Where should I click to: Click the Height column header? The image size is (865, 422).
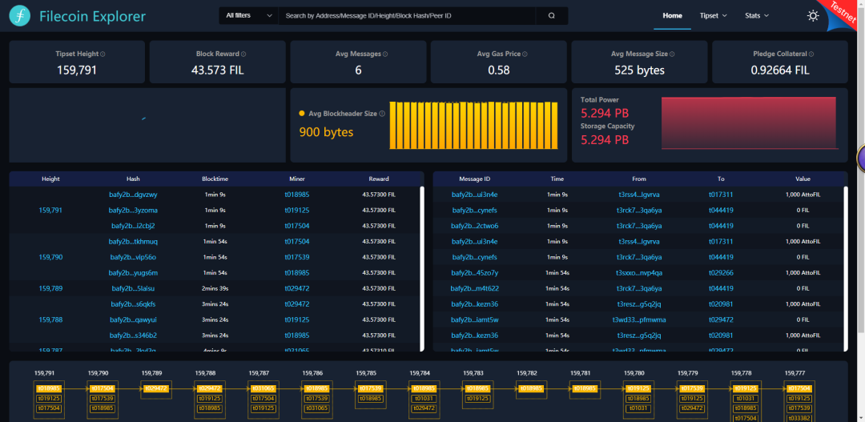click(50, 179)
